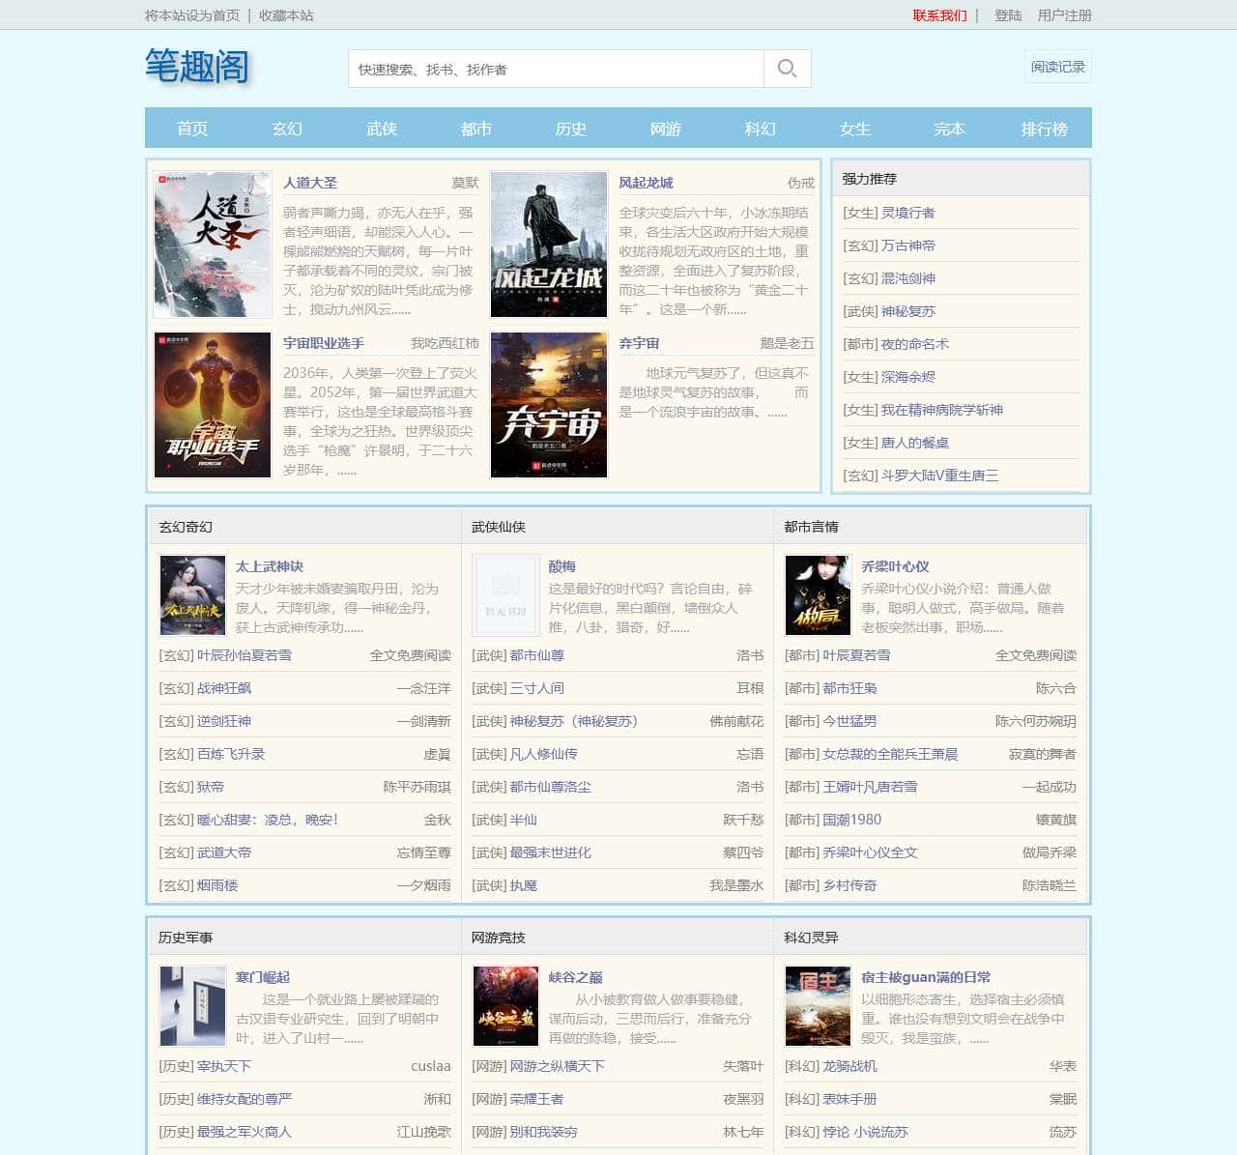Screen dimensions: 1237x1155
Task: Select the 宇宙职业选手 cover image
Action: click(x=213, y=405)
